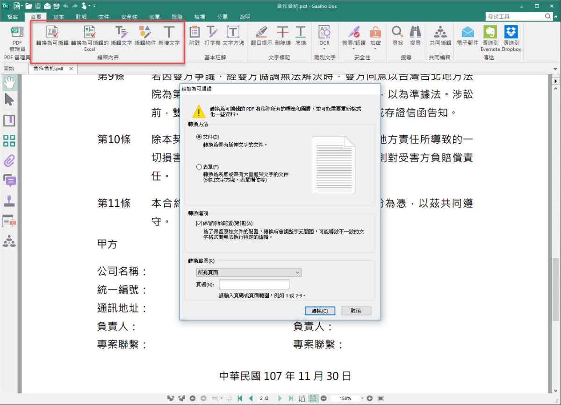
Task: Click the vertical document scrollbar
Action: (556, 289)
